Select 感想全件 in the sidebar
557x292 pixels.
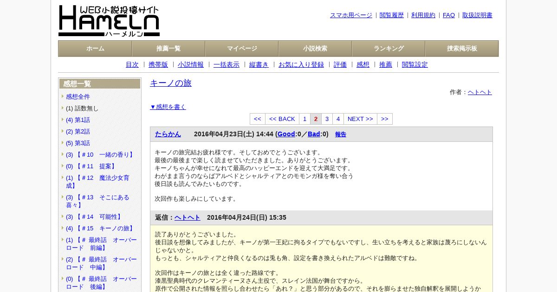point(78,96)
